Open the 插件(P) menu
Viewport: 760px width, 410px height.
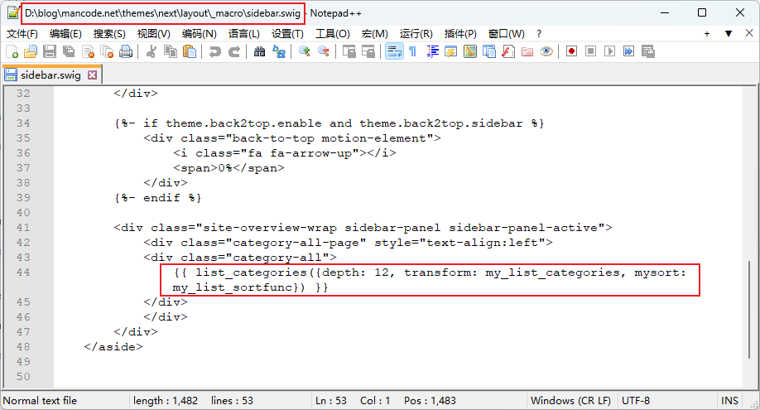tap(460, 34)
